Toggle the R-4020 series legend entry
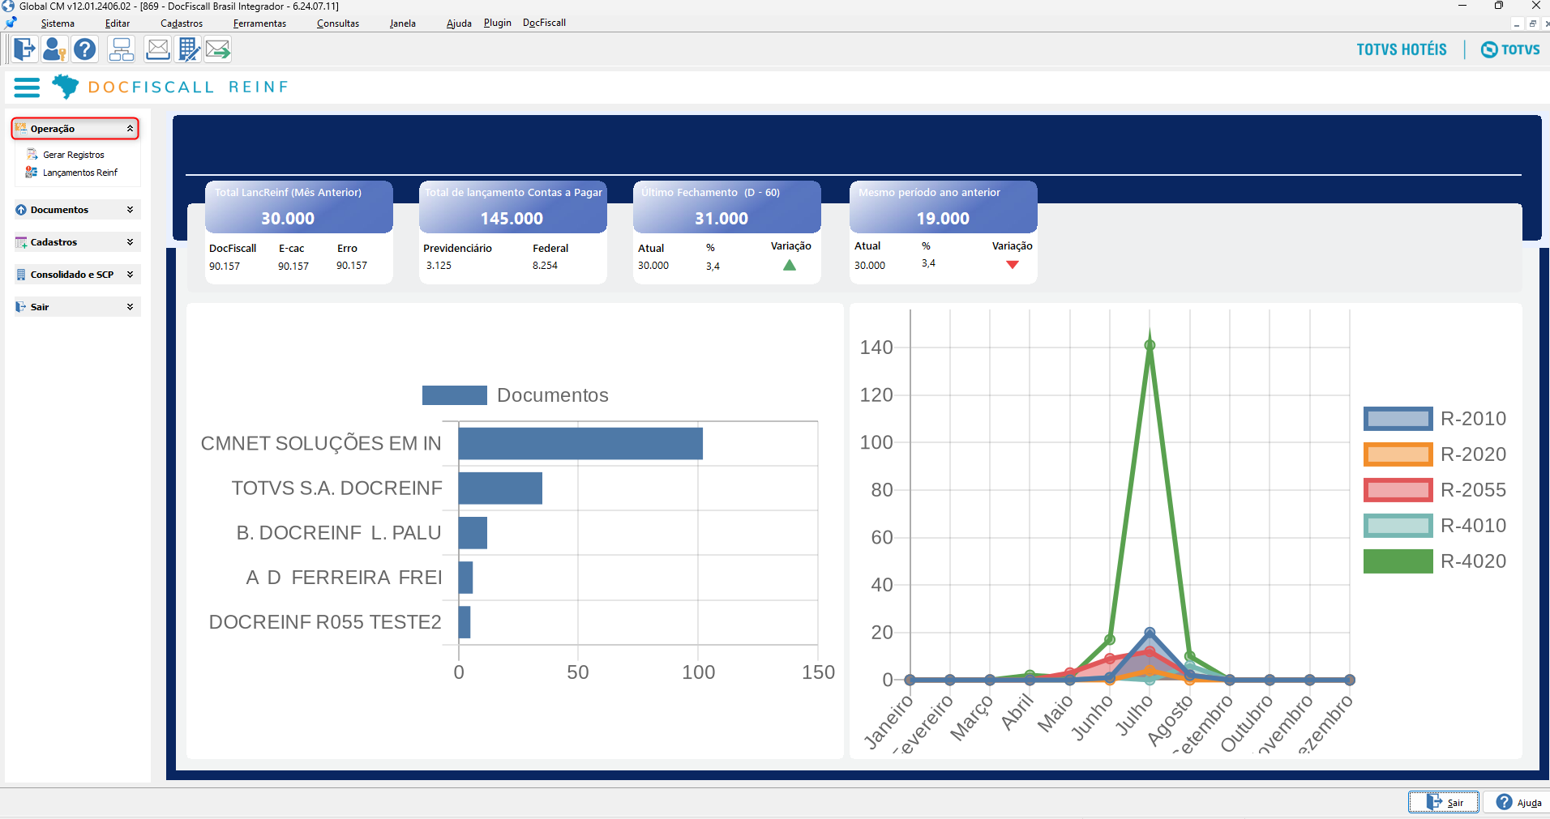The width and height of the screenshot is (1550, 819). pyautogui.click(x=1434, y=561)
